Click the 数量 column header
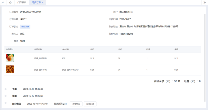 (148, 49)
